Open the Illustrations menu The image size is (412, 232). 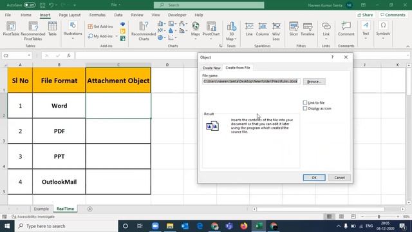[x=73, y=31]
